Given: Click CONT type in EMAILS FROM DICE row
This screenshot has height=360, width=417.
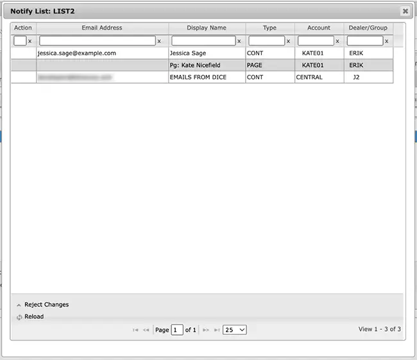Looking at the screenshot, I should pyautogui.click(x=270, y=77).
